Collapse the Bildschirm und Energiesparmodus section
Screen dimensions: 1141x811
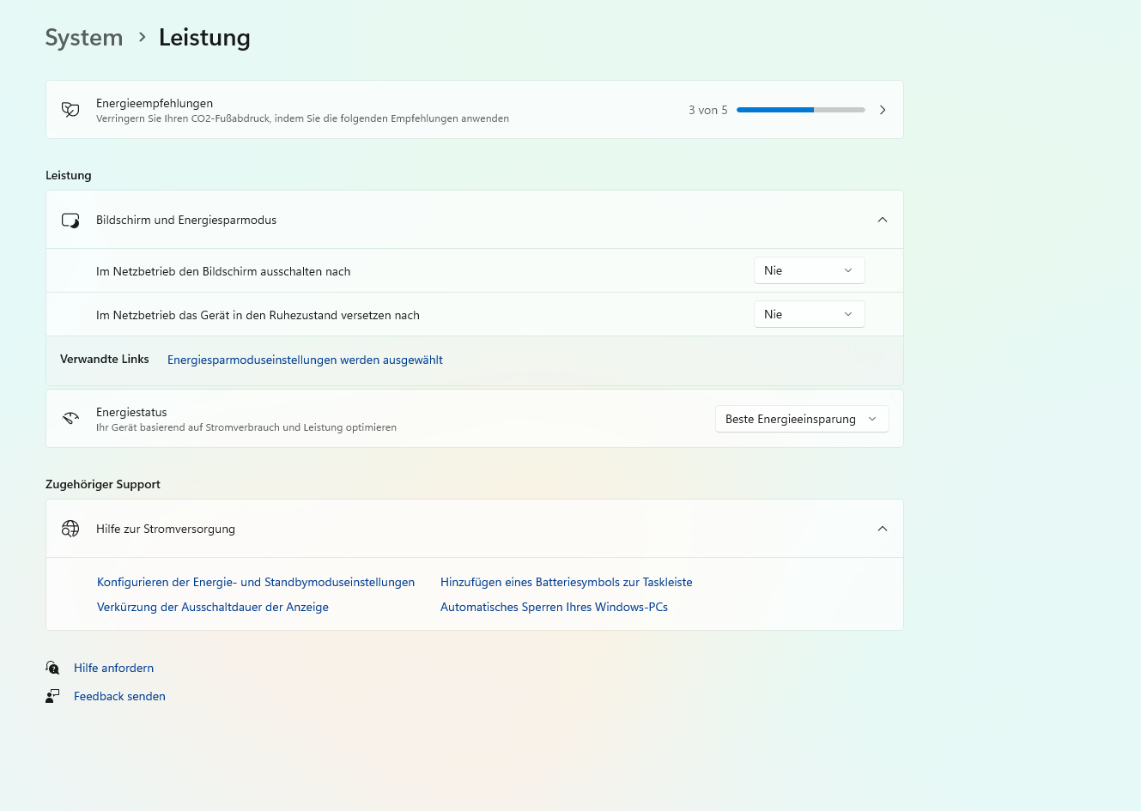[883, 220]
